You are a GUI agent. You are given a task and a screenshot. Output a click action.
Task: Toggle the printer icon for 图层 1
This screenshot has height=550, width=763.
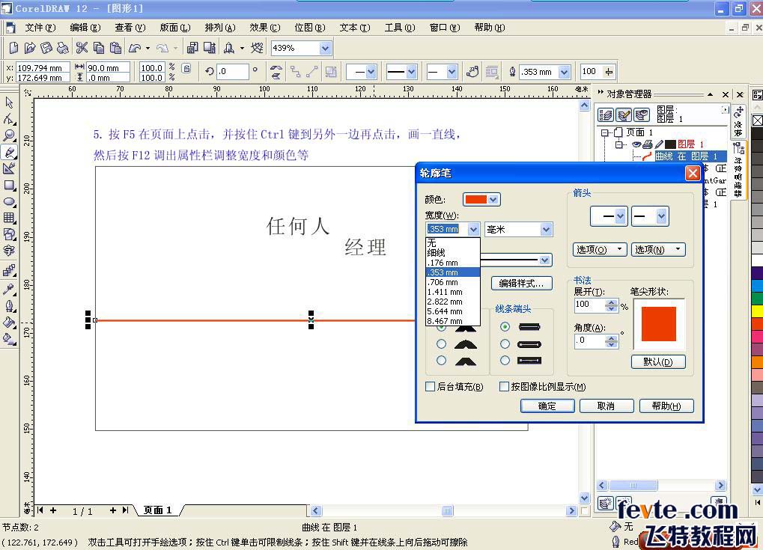pos(647,144)
